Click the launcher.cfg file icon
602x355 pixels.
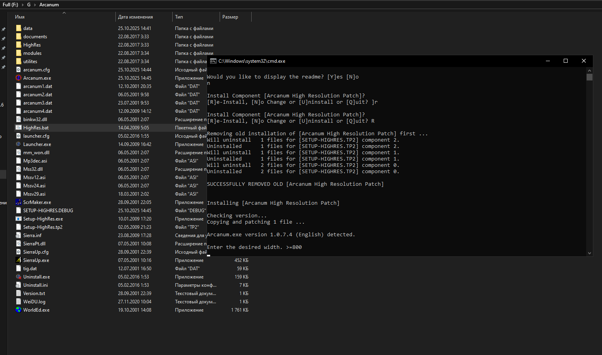point(19,136)
